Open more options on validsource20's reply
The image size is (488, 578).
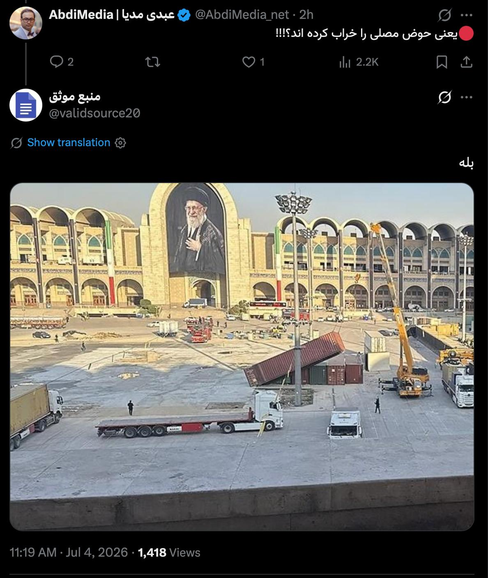[x=467, y=97]
